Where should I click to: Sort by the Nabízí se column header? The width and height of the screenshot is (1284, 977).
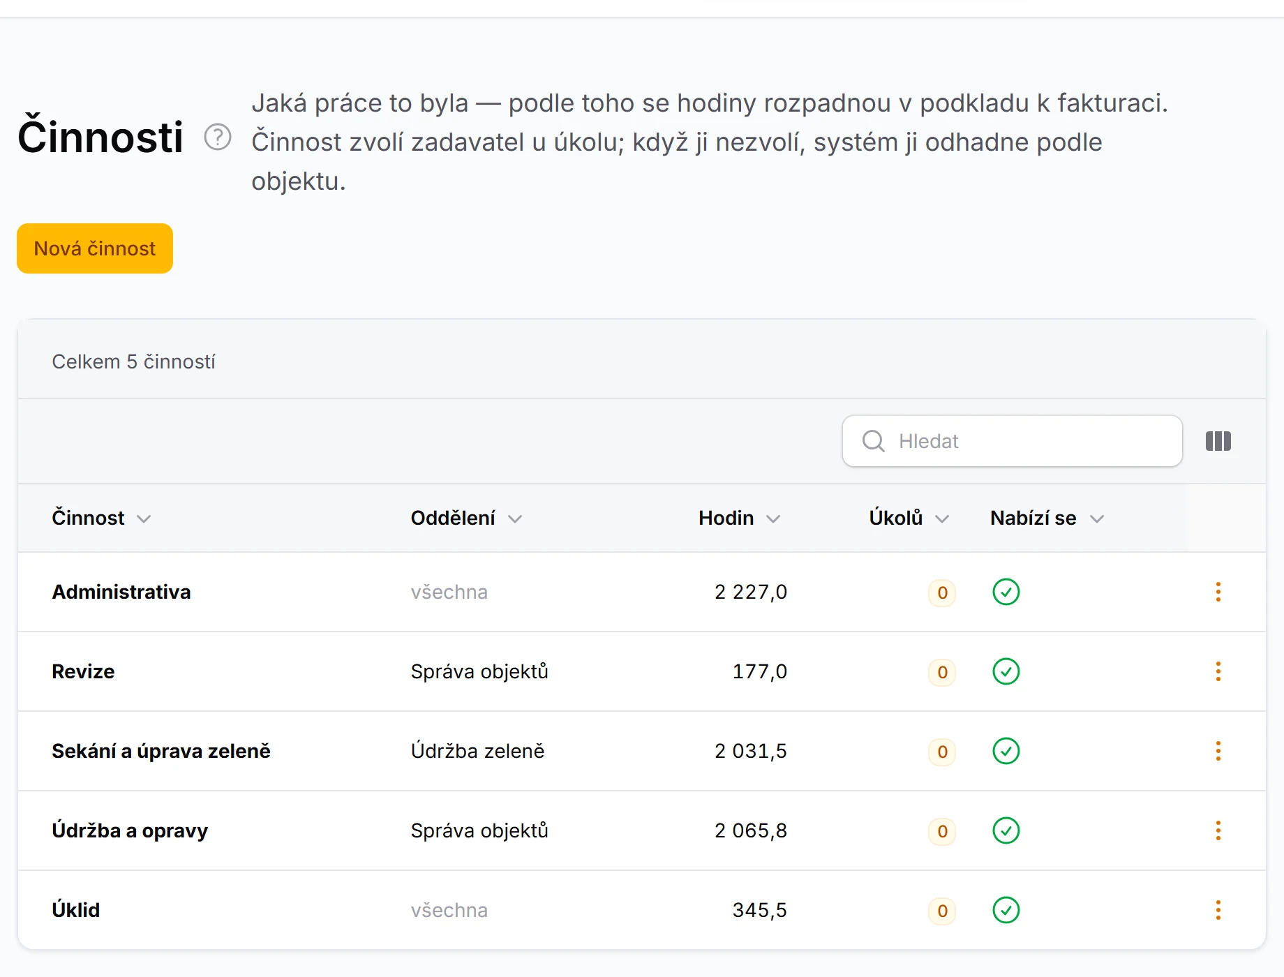pos(1047,518)
